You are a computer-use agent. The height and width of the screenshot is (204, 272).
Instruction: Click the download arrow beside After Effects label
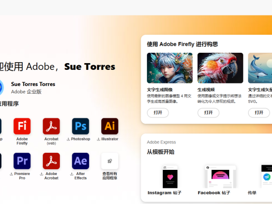[x=72, y=174]
